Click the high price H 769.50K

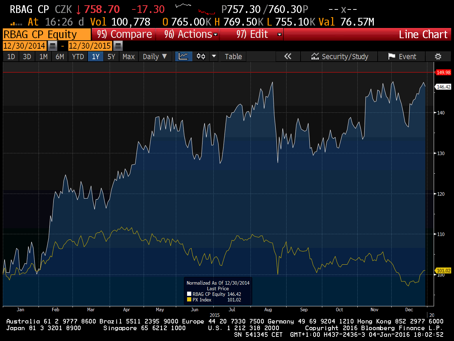(239, 22)
